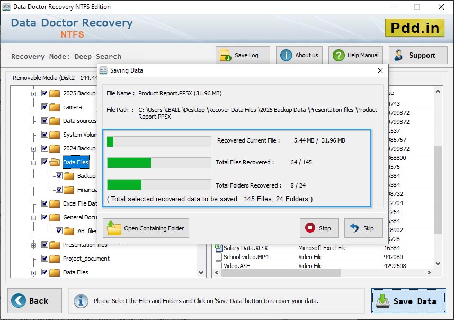
Task: Collapse the highlighted Data Files node
Action: [33, 163]
